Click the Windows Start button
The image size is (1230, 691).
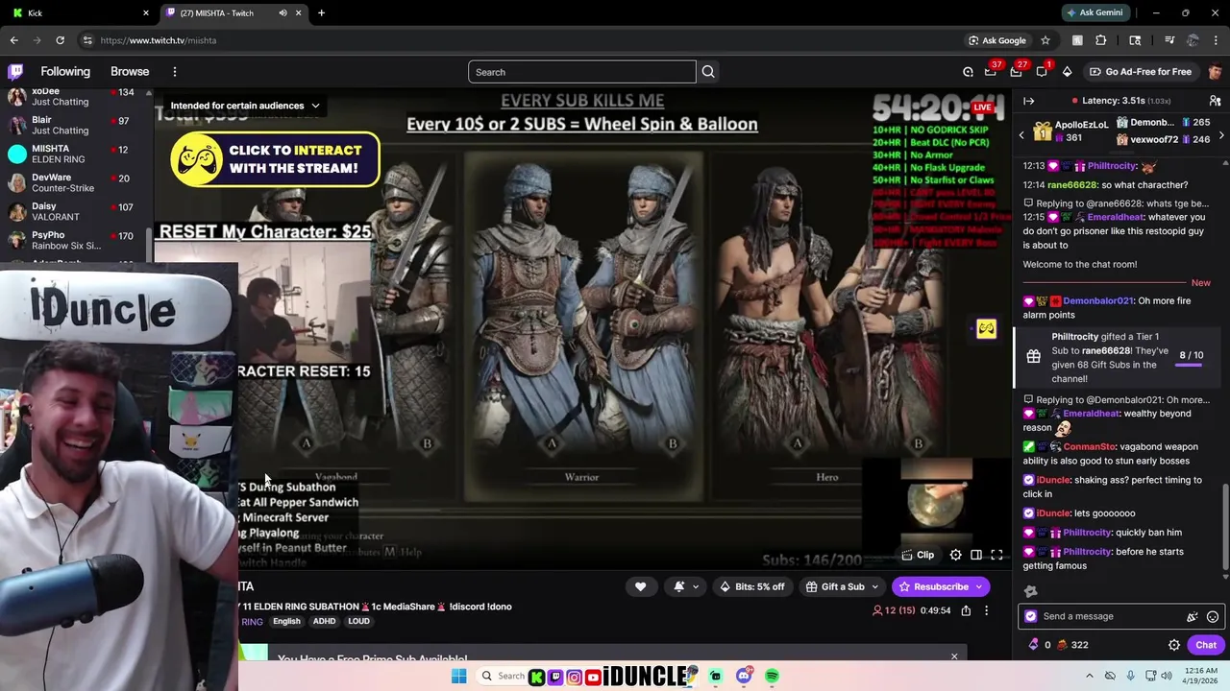tap(459, 677)
